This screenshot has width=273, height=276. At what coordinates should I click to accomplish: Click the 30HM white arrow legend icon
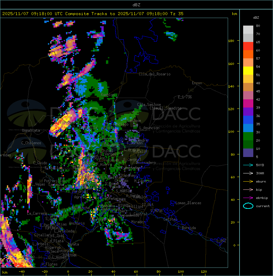click(x=248, y=173)
